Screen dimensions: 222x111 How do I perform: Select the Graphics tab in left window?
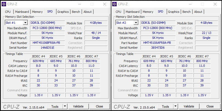click(x=63, y=12)
